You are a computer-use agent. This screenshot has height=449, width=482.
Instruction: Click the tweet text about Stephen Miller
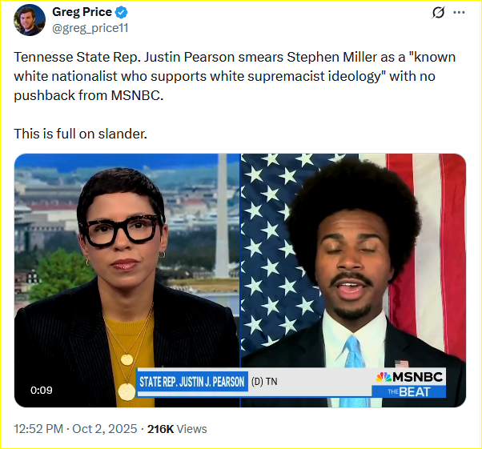pyautogui.click(x=235, y=76)
